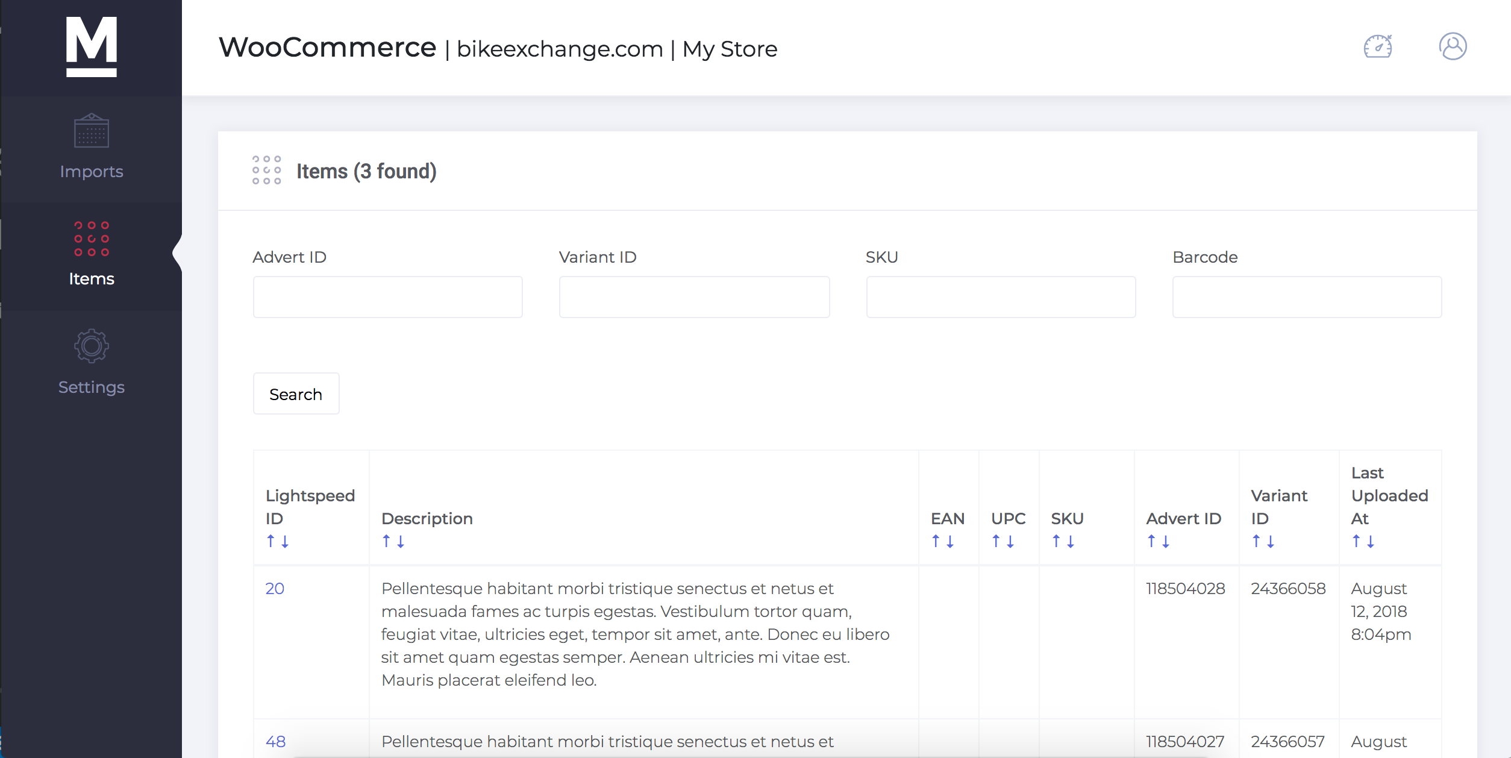Open Lightspeed ID 20 link
The width and height of the screenshot is (1511, 758).
pos(275,589)
